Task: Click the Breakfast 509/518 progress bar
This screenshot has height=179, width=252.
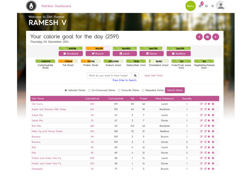Action: (x=71, y=48)
